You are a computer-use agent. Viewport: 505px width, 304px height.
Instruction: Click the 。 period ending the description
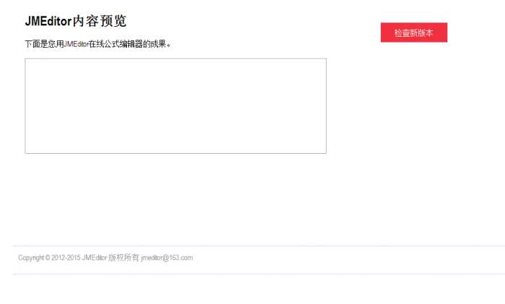click(169, 45)
